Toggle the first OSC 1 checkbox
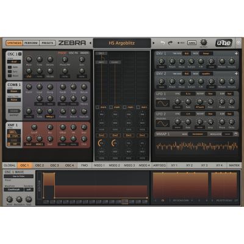This screenshot has width=244, height=244. [x=9, y=67]
